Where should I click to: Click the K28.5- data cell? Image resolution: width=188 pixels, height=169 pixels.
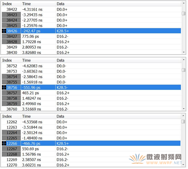coord(62,88)
